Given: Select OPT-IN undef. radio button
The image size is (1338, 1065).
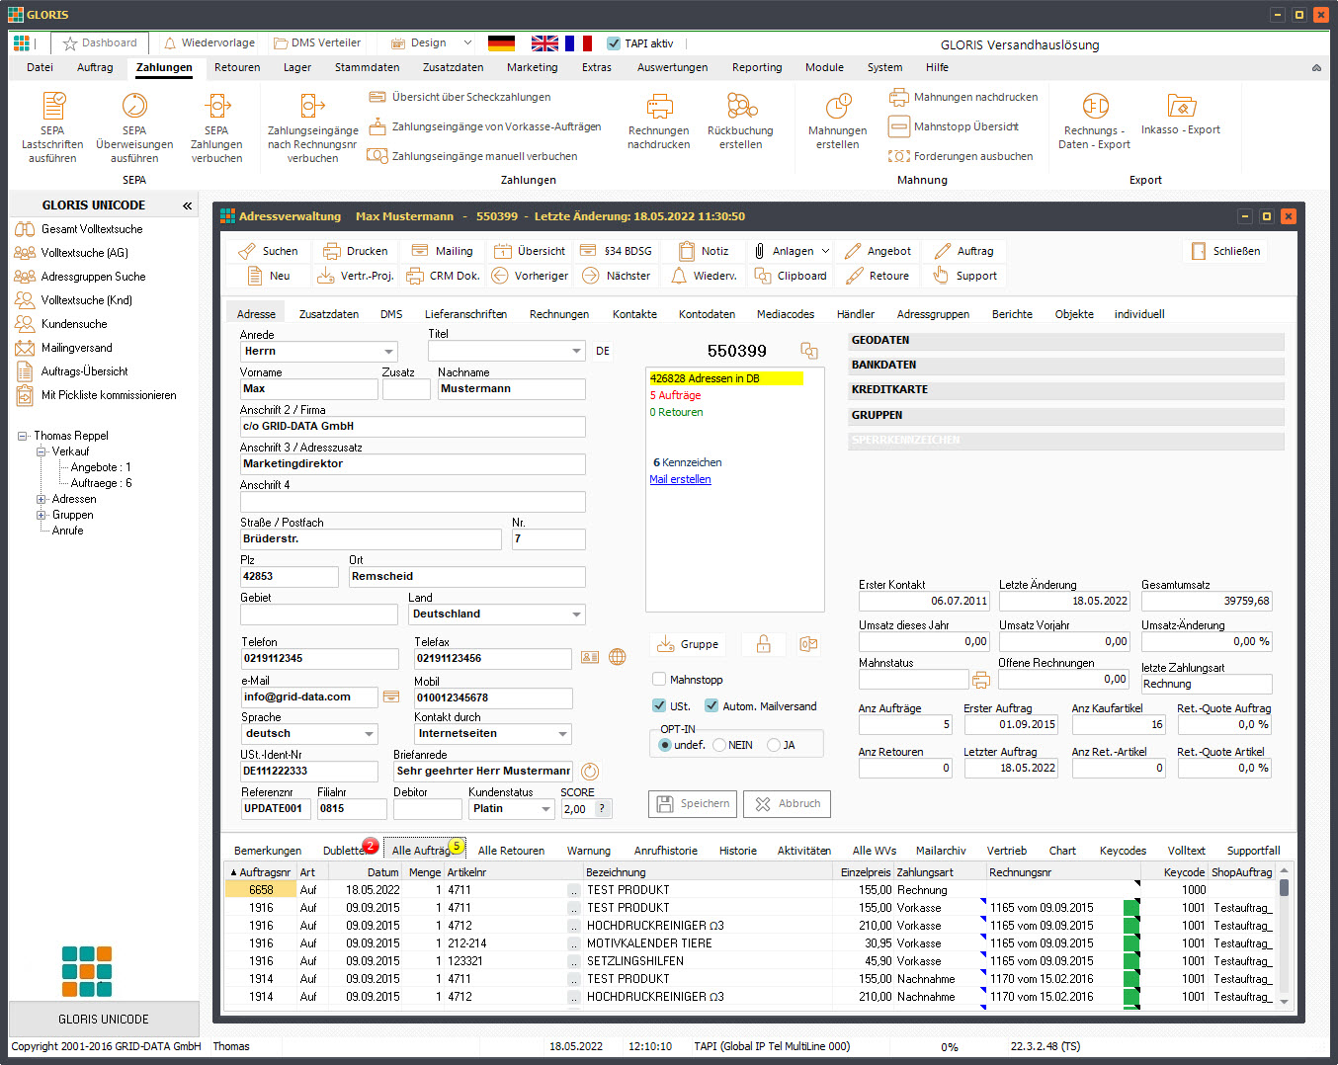Looking at the screenshot, I should click(665, 745).
